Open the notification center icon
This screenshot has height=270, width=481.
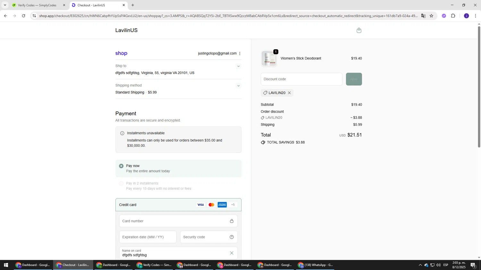tap(473, 265)
